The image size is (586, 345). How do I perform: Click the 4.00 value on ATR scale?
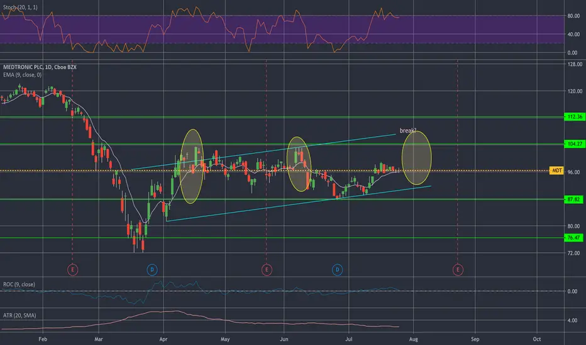click(572, 321)
